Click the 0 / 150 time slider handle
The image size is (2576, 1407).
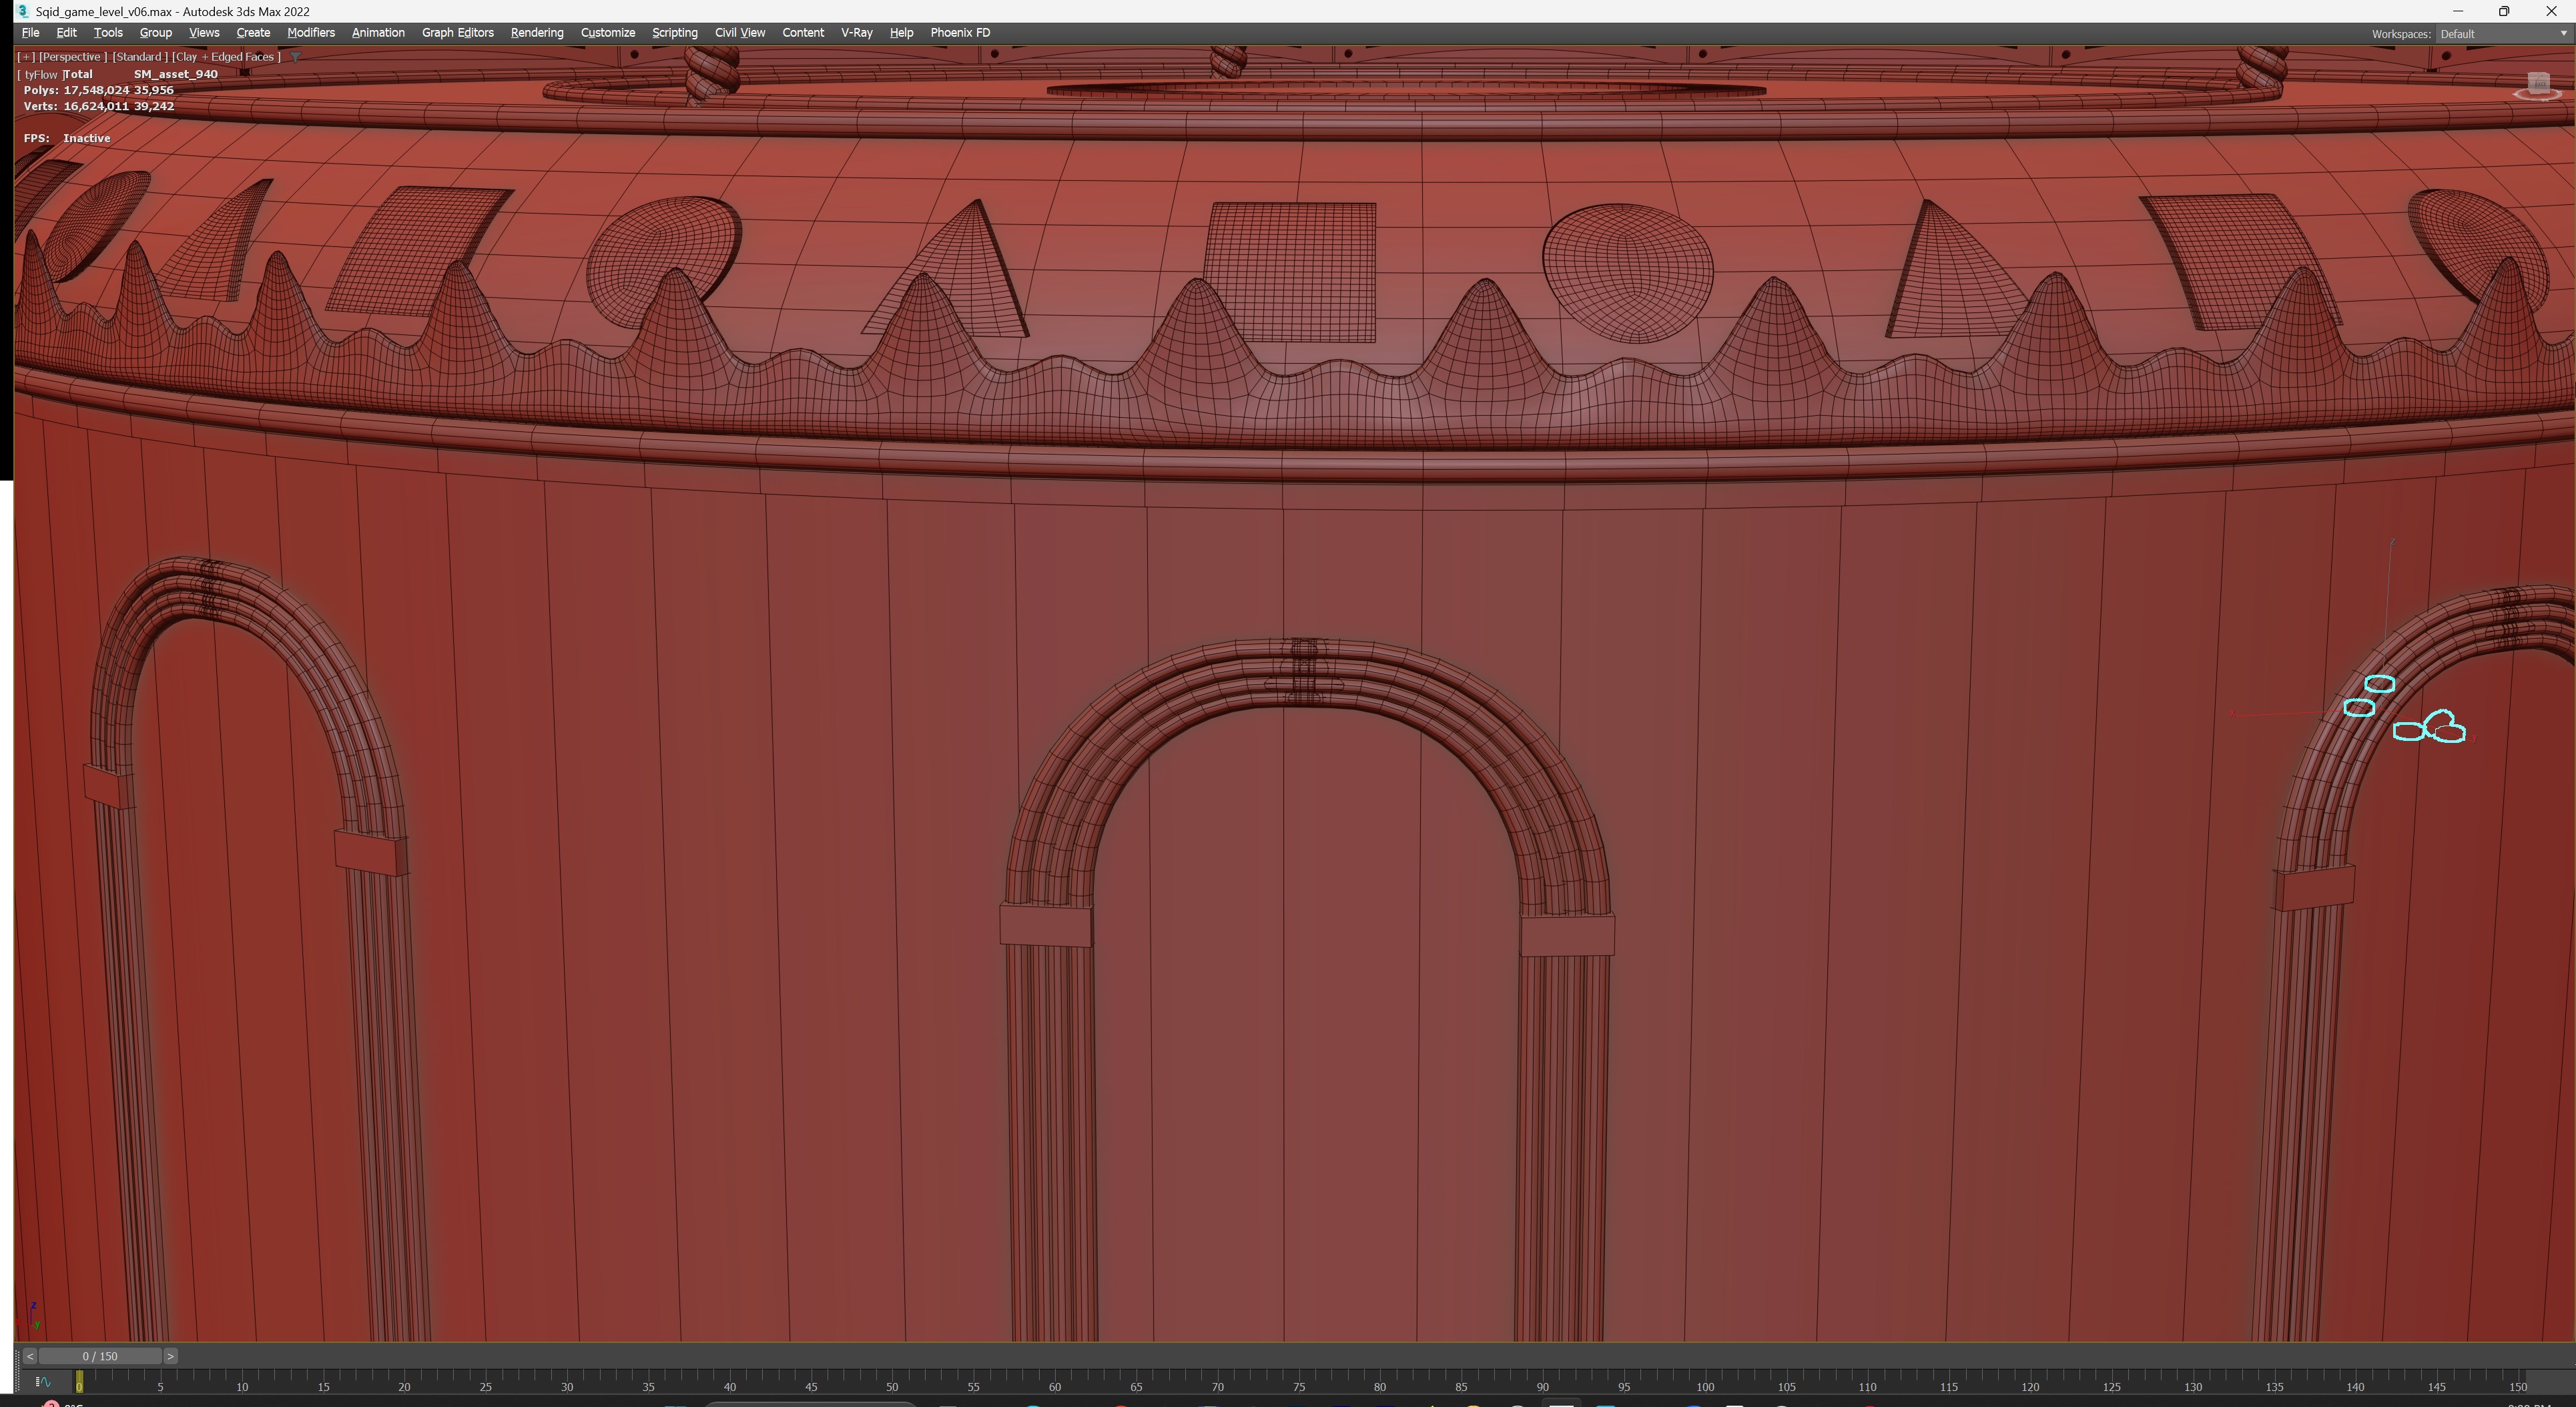[x=100, y=1356]
